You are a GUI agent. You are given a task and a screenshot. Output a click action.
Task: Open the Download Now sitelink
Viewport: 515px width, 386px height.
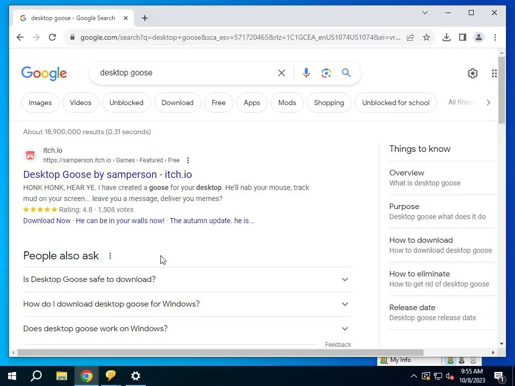[47, 221]
